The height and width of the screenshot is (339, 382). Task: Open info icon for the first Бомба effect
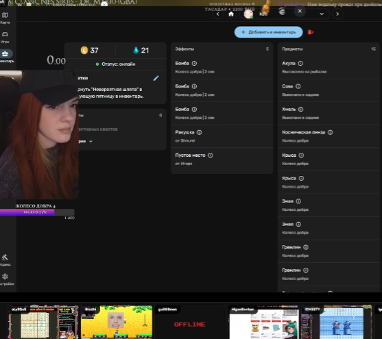coord(194,63)
